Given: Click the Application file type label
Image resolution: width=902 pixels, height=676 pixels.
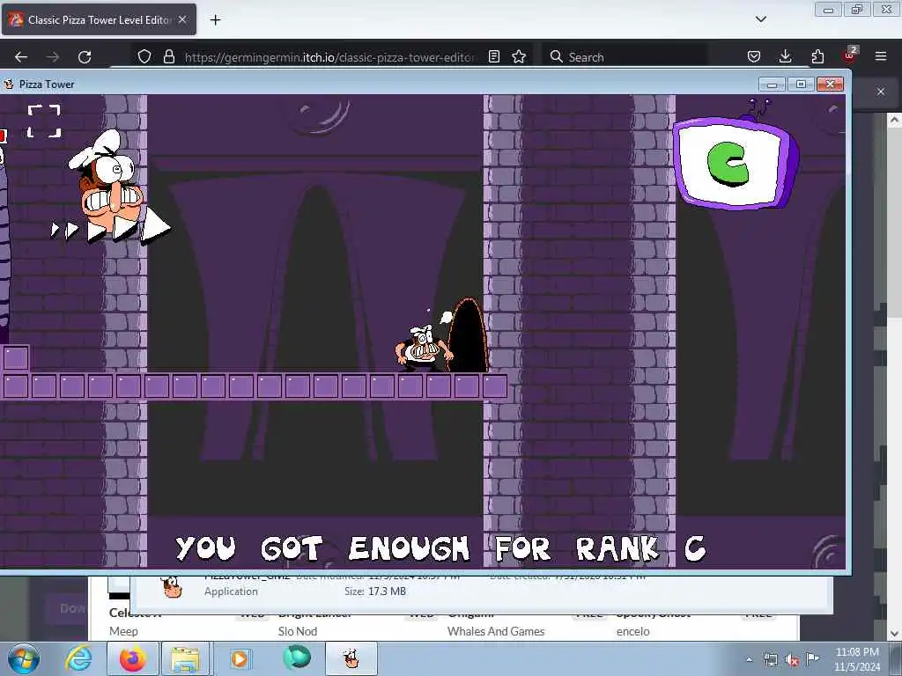Looking at the screenshot, I should (x=231, y=591).
